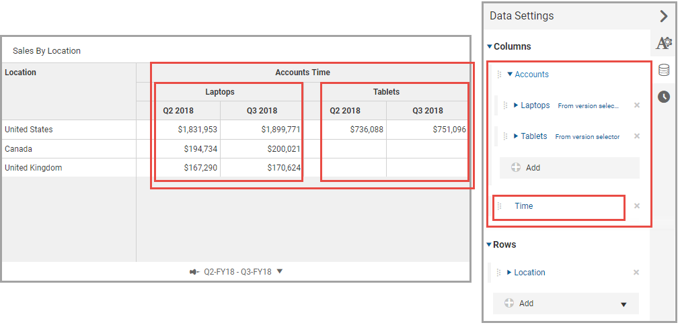Click the $1,831,953 cell
Viewport: 680px width, 325px height.
click(197, 130)
